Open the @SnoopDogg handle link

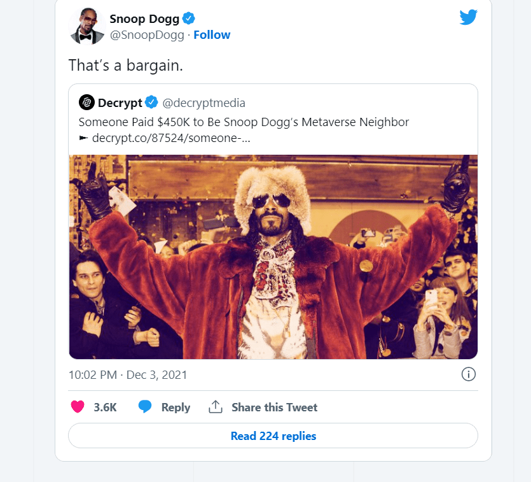point(148,35)
